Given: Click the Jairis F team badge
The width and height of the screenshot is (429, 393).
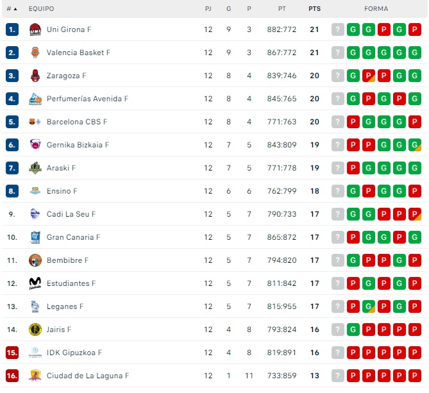Looking at the screenshot, I should (35, 330).
